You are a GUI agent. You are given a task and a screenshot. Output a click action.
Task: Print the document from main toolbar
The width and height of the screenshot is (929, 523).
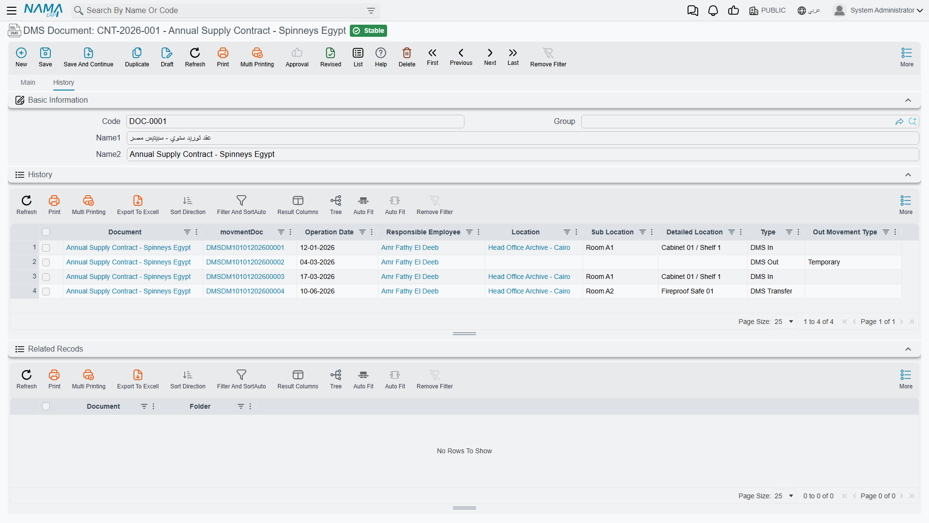tap(223, 57)
